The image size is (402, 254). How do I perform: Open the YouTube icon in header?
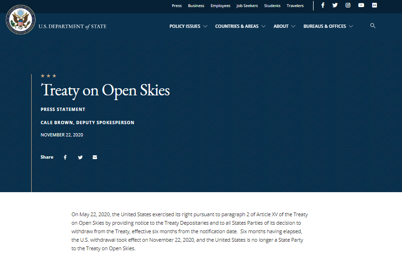point(361,5)
